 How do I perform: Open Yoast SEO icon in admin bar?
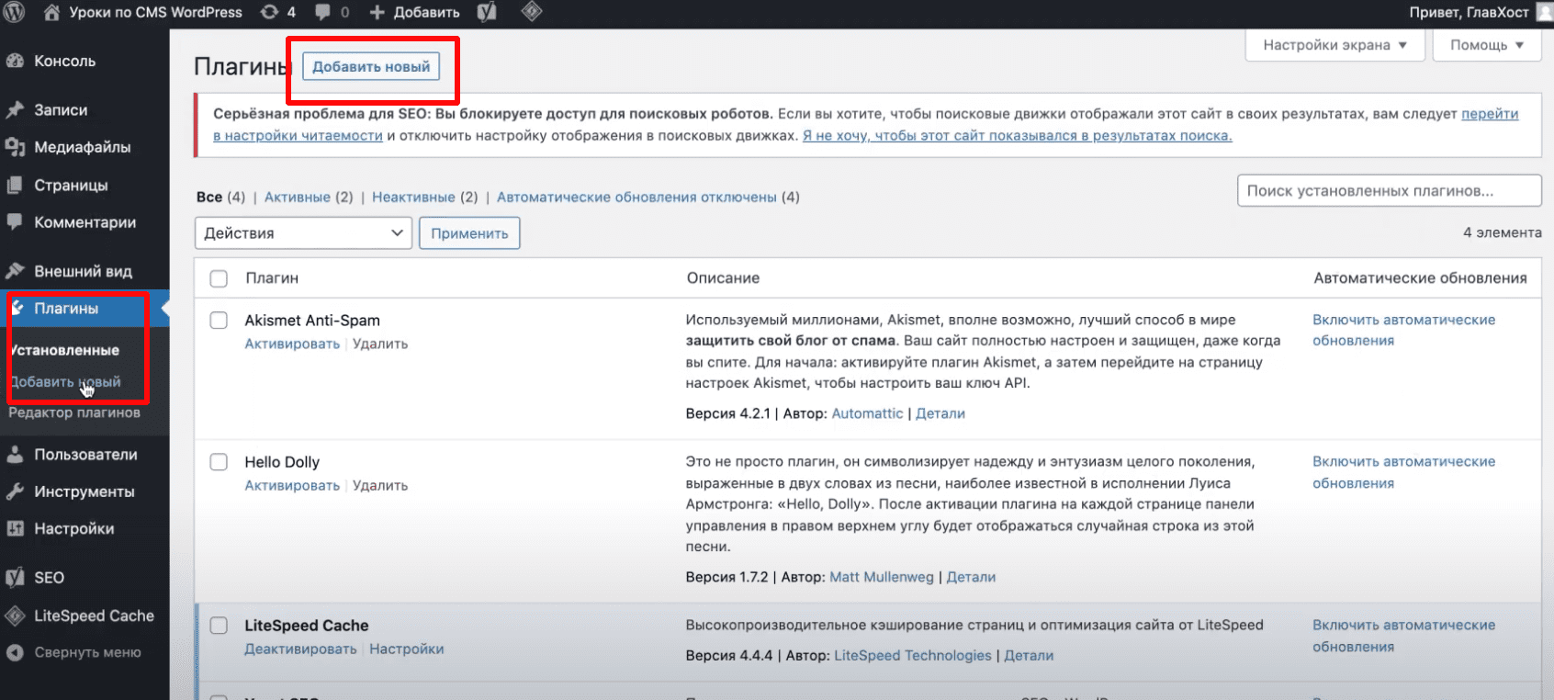coord(487,12)
